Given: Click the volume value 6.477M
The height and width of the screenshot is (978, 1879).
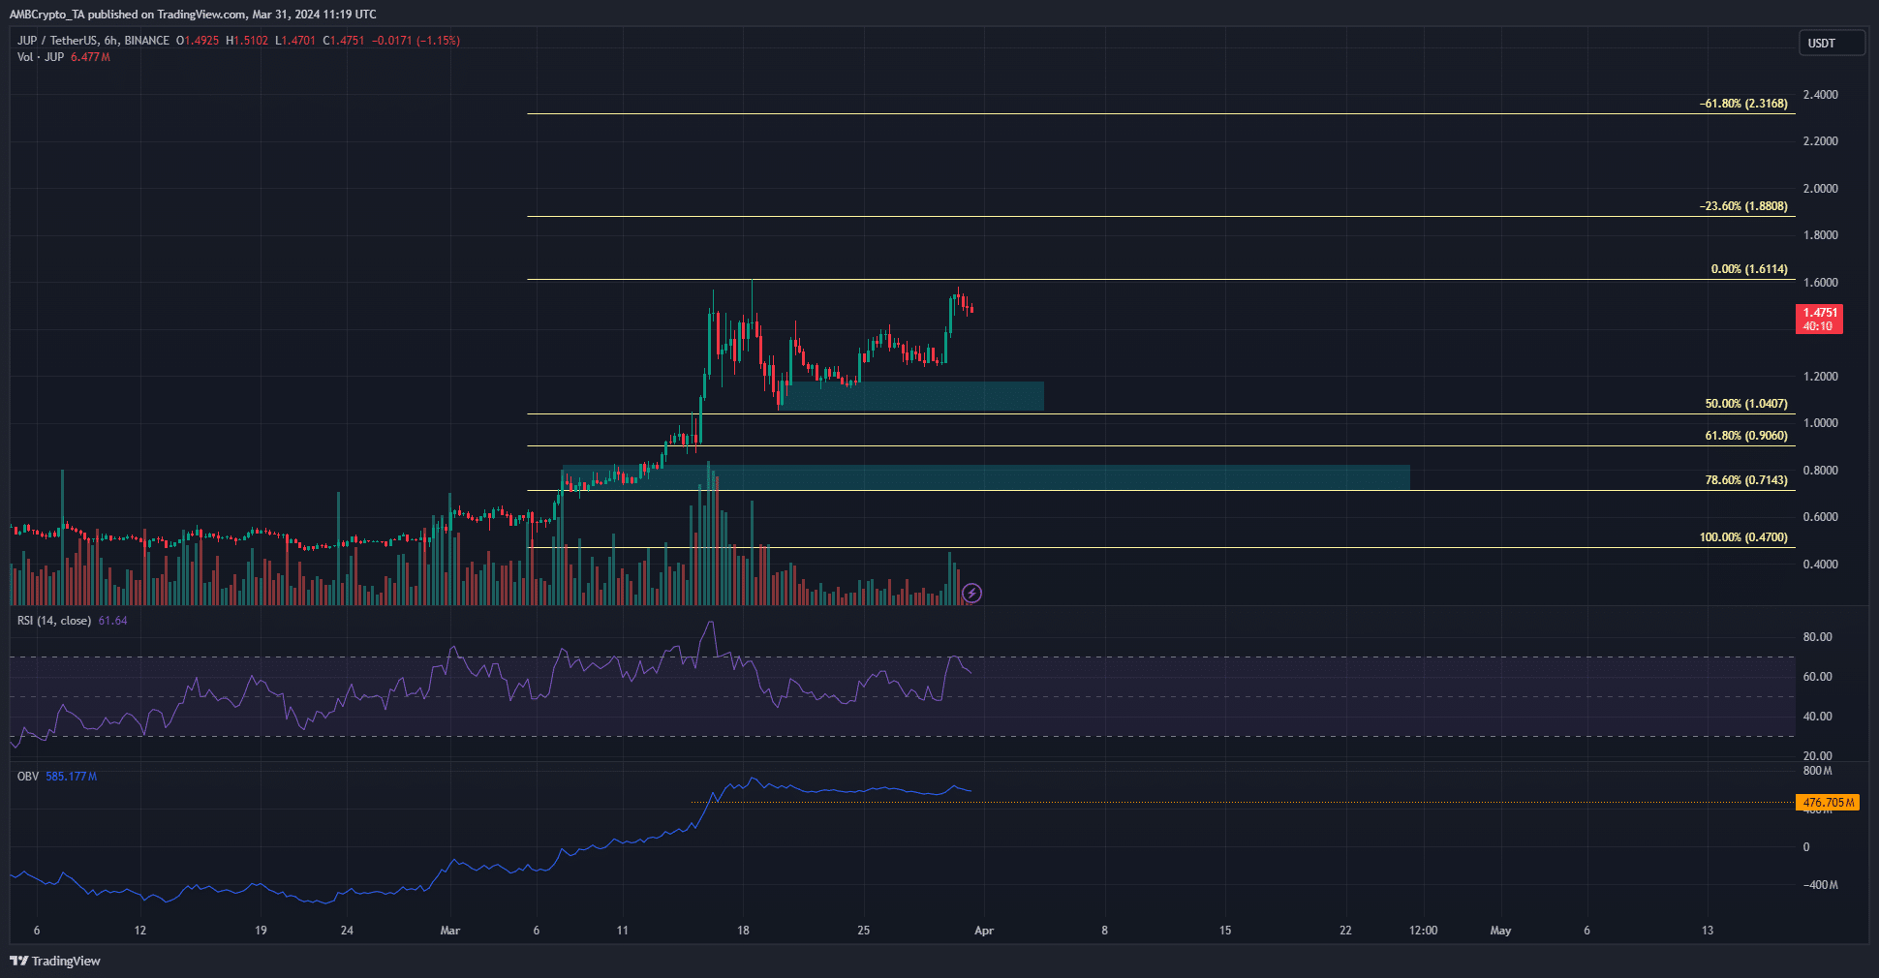Looking at the screenshot, I should click(x=90, y=57).
